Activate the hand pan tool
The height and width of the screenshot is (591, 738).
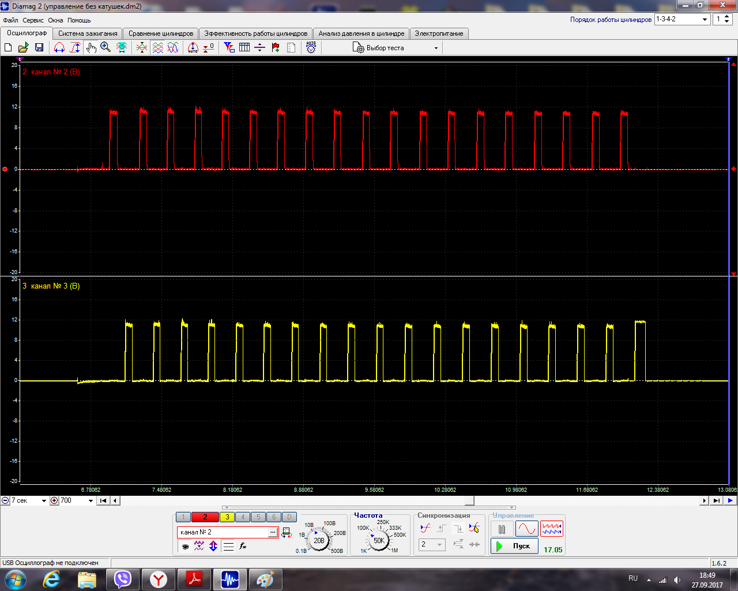tap(91, 48)
